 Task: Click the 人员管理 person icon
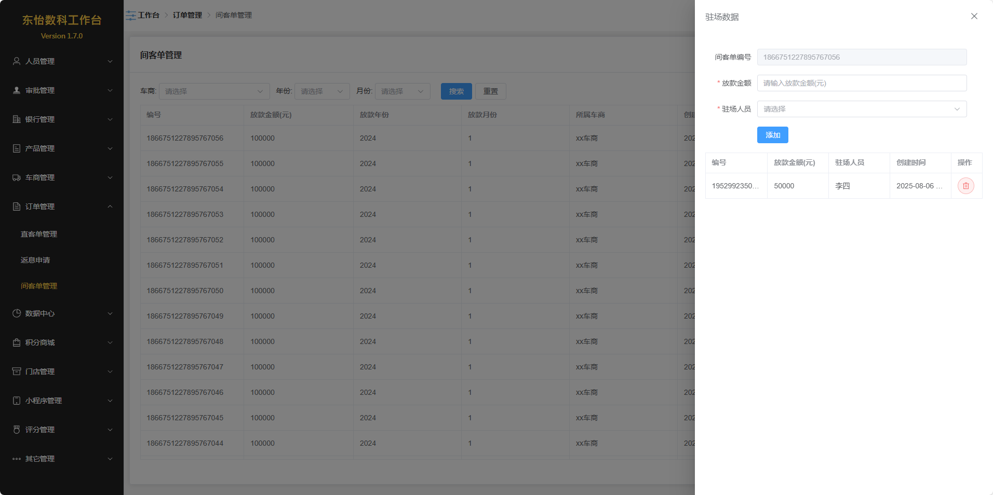pyautogui.click(x=17, y=61)
